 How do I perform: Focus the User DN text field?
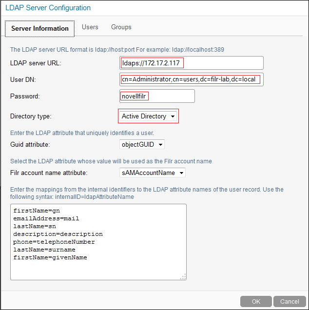pyautogui.click(x=191, y=79)
